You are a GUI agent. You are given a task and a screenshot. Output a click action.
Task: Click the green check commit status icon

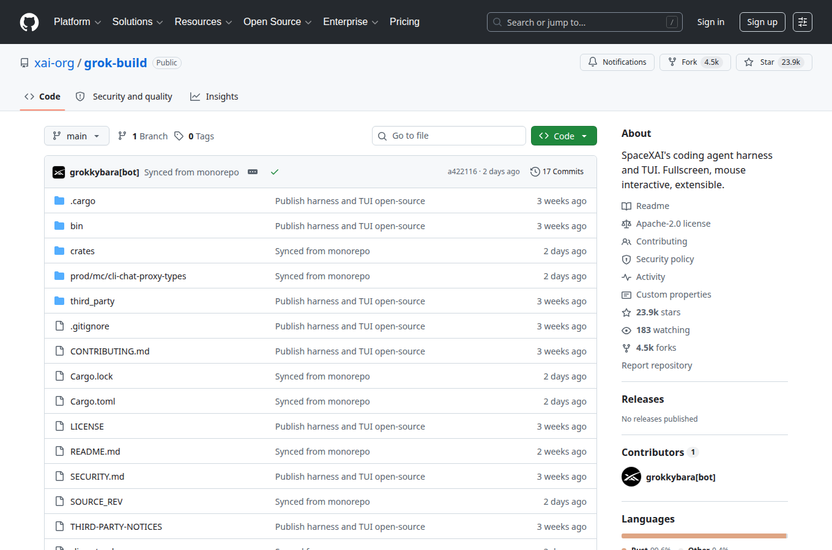(x=275, y=172)
